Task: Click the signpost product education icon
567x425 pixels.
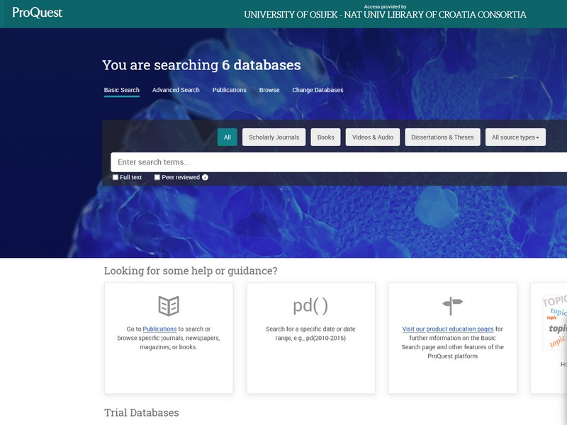Action: click(452, 306)
